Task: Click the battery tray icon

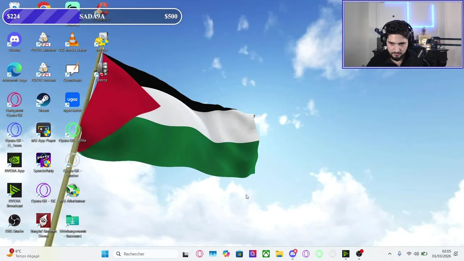Action: point(424,254)
